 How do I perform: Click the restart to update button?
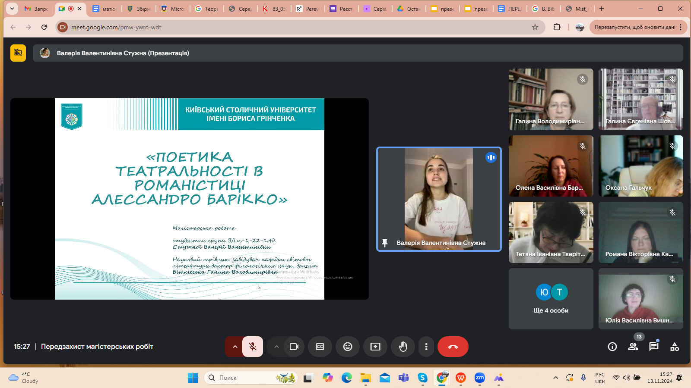(x=634, y=27)
